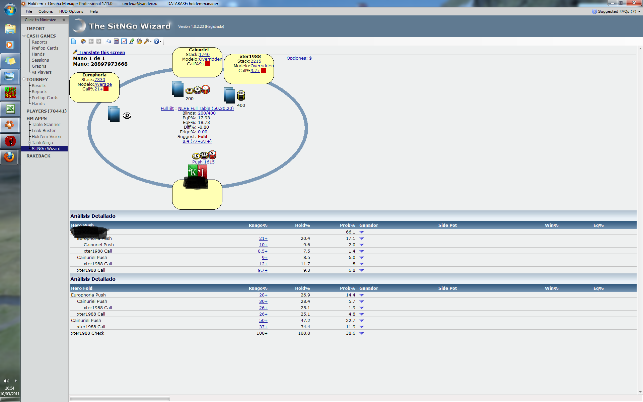Open Windows Explorer folder on the taskbar

[x=10, y=29]
